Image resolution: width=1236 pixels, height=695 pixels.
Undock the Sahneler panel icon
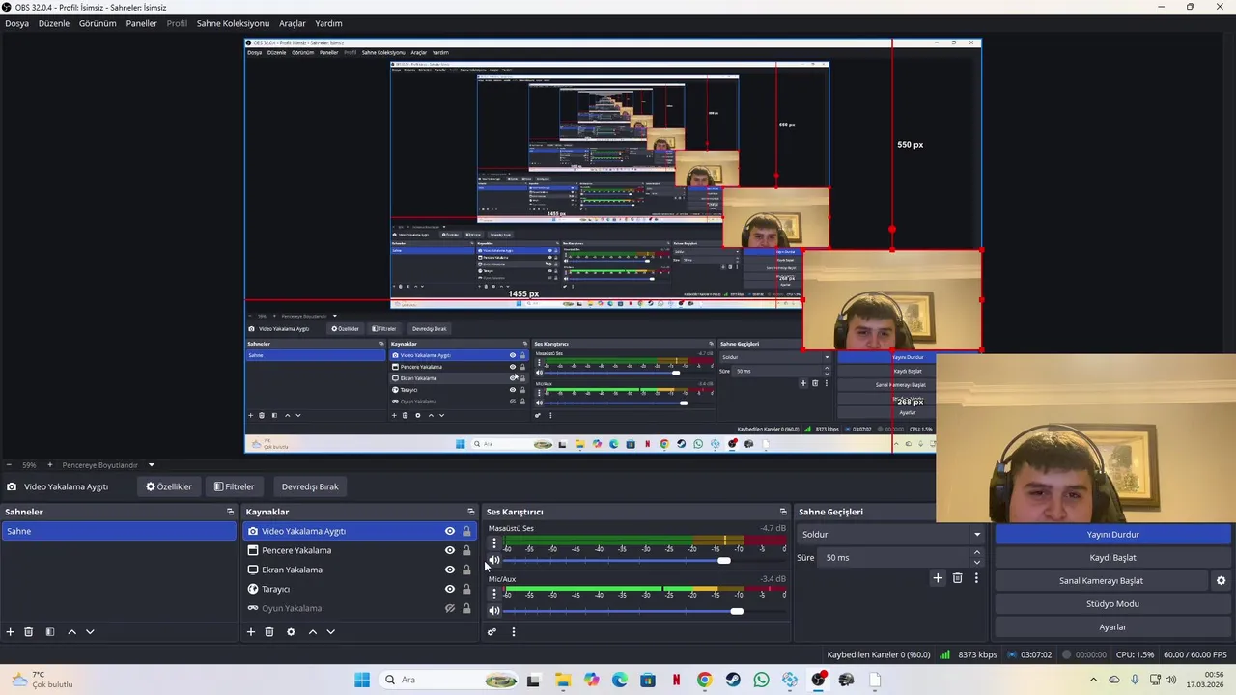[x=230, y=512]
